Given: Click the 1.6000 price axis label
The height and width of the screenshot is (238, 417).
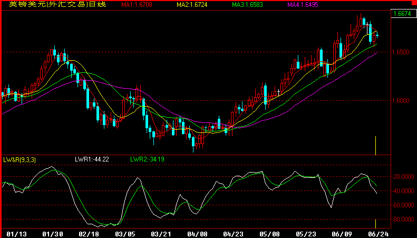Looking at the screenshot, I should click(402, 100).
